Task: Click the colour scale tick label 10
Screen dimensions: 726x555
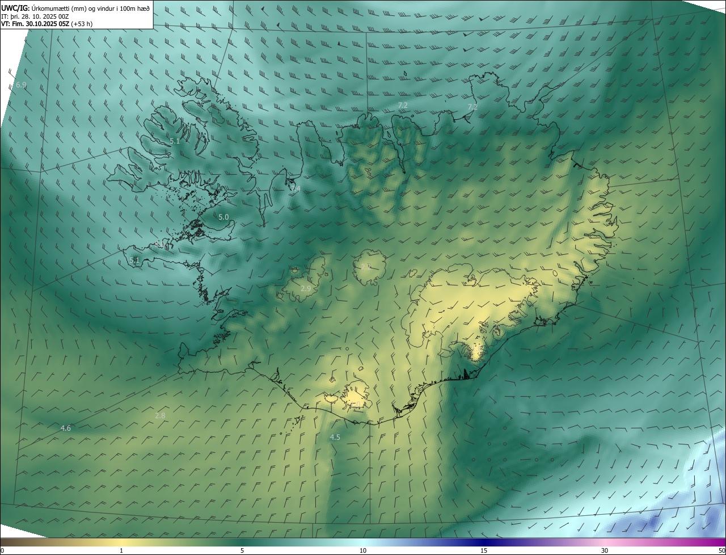Action: tap(363, 550)
